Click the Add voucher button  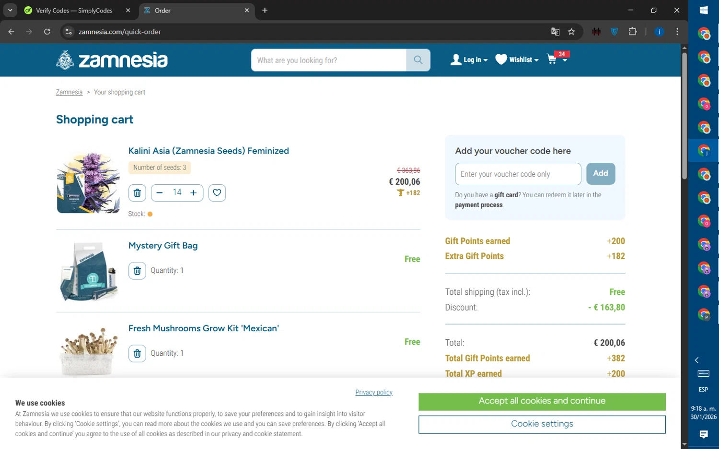[601, 174]
